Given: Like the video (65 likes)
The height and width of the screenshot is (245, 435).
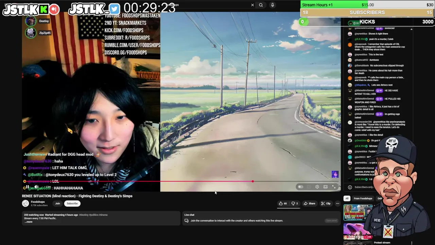Looking at the screenshot, I should coord(283,203).
